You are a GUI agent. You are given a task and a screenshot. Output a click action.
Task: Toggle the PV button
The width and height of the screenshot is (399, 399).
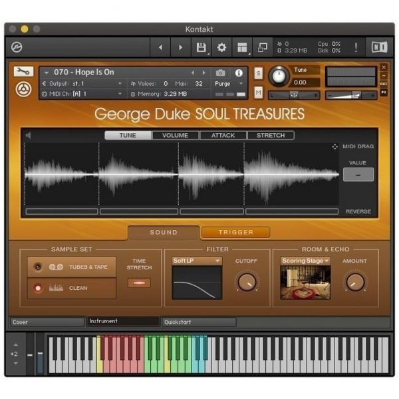(x=384, y=92)
